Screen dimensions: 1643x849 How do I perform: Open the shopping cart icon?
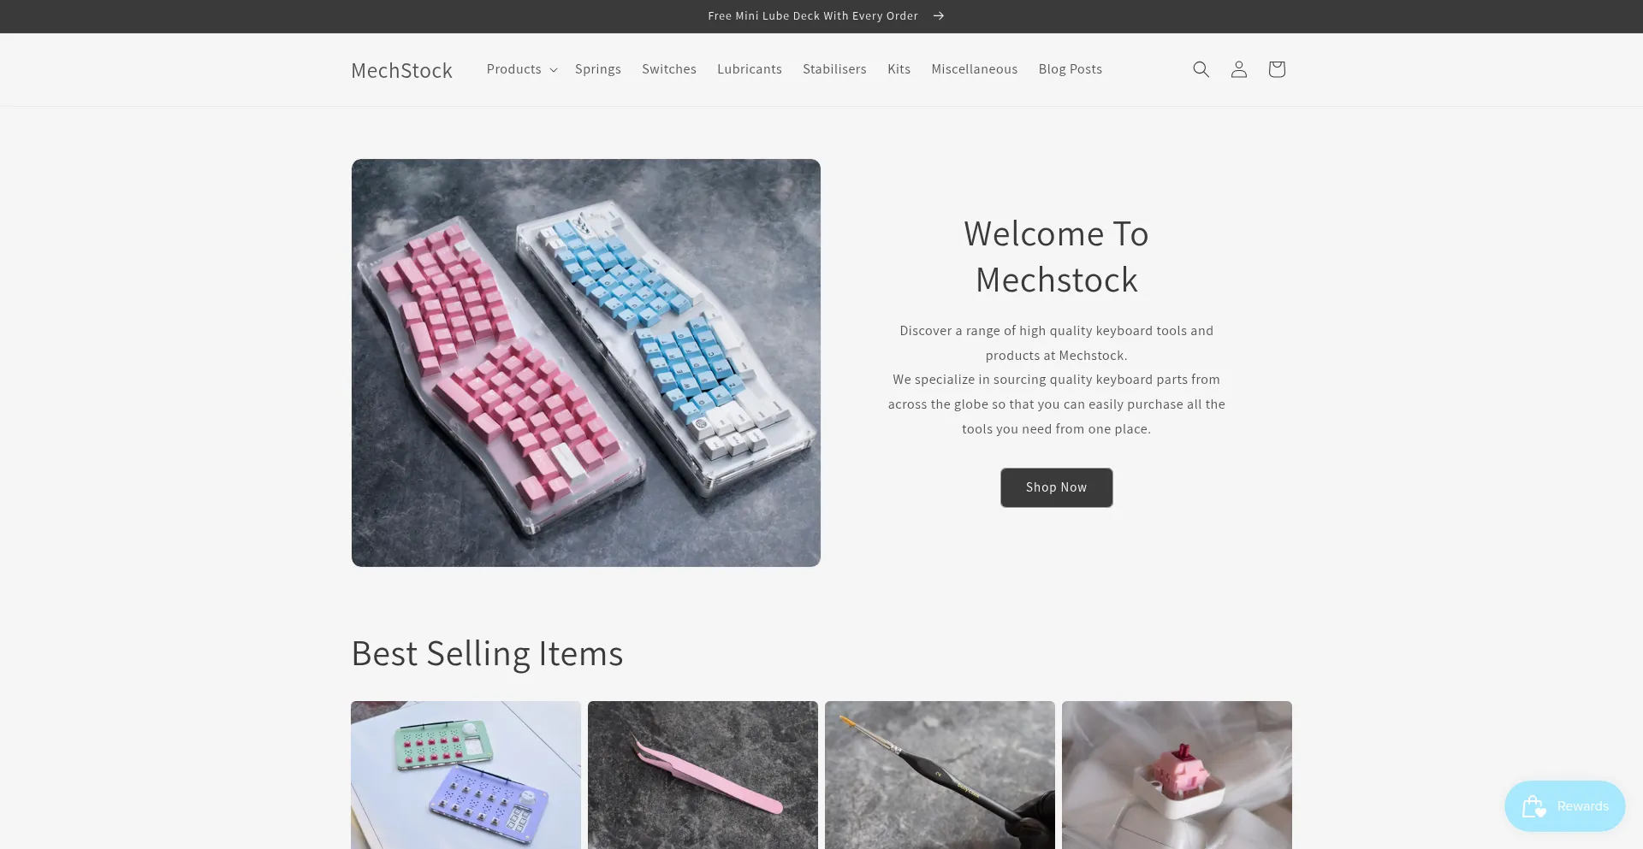[1276, 69]
